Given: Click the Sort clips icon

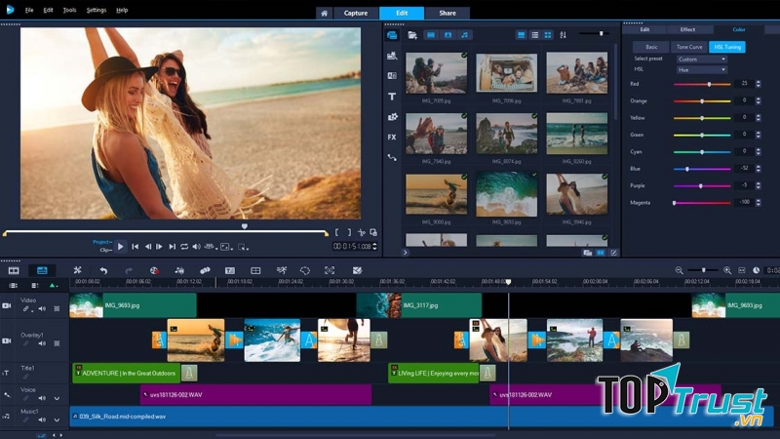Looking at the screenshot, I should click(563, 35).
